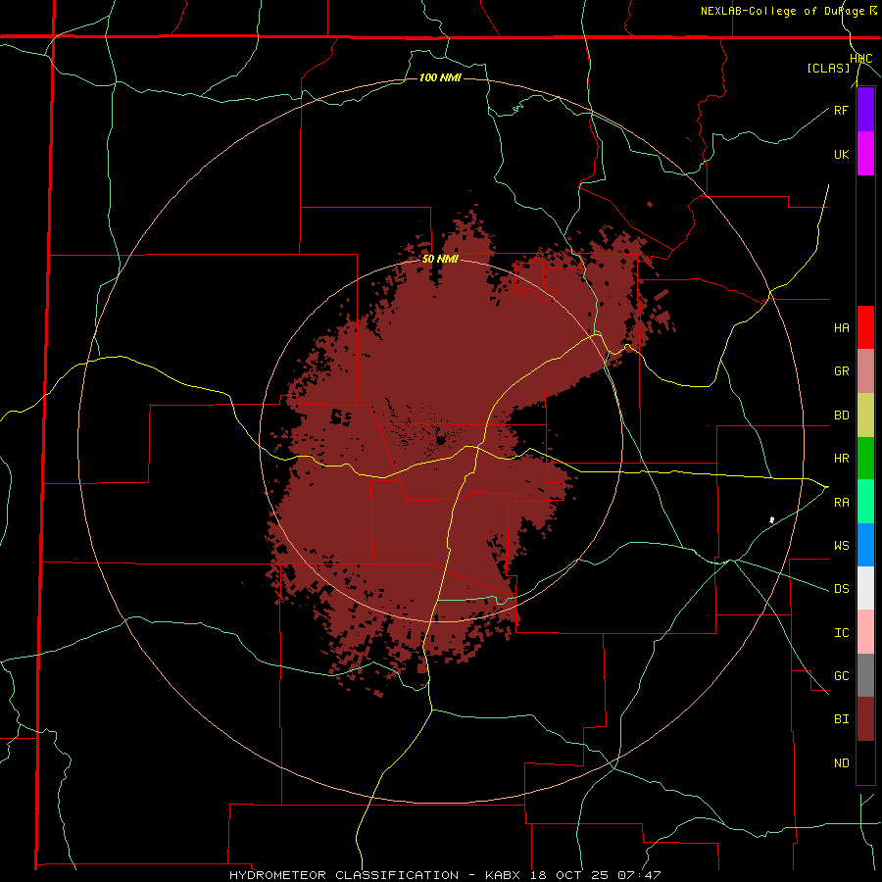Click the HR legend label
882x882 pixels.
pyautogui.click(x=841, y=459)
